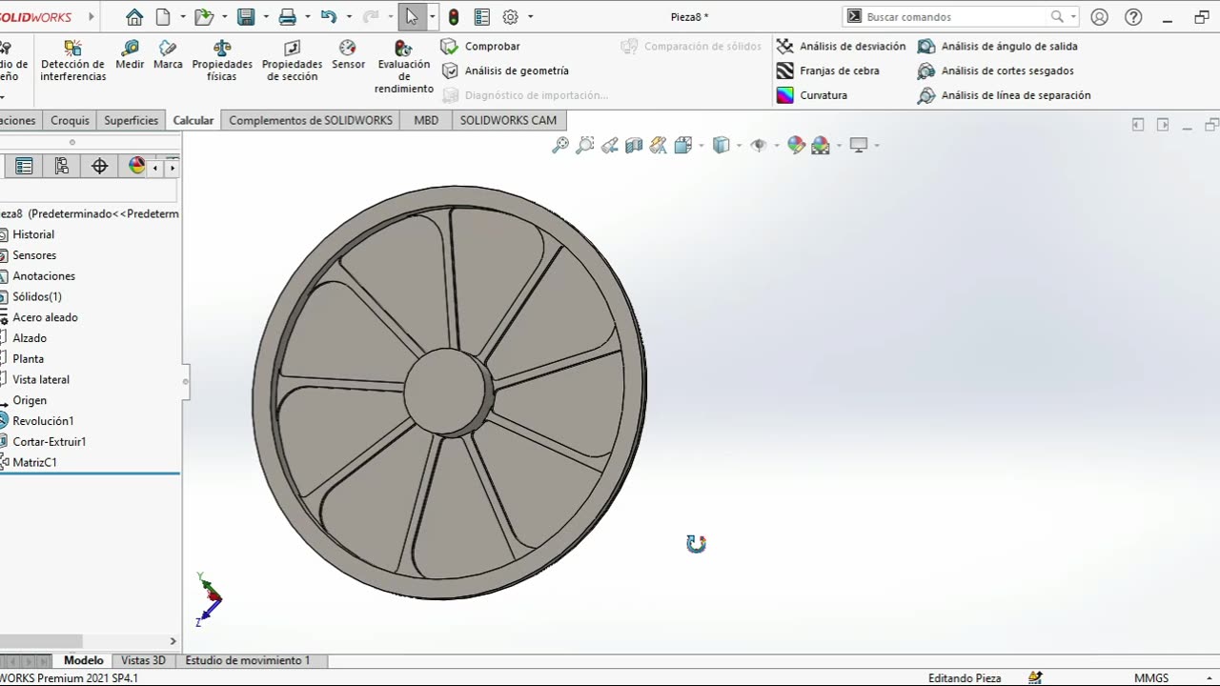Click the Medir measure tool
The image size is (1220, 686).
[130, 55]
